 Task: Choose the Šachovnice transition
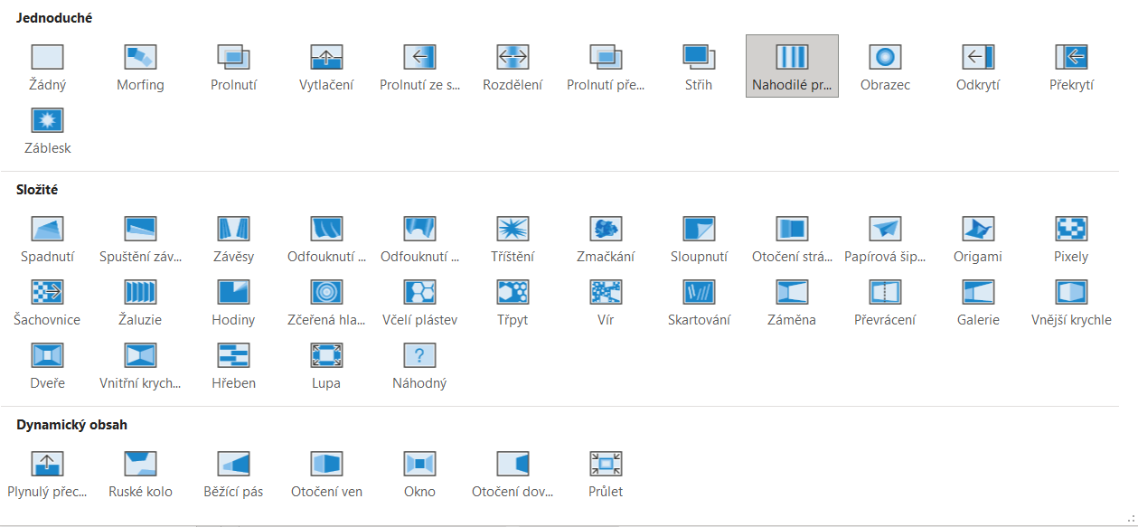click(47, 301)
